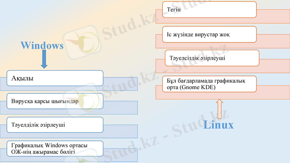Select the "Тегін" box
The width and height of the screenshot is (290, 163).
point(210,10)
